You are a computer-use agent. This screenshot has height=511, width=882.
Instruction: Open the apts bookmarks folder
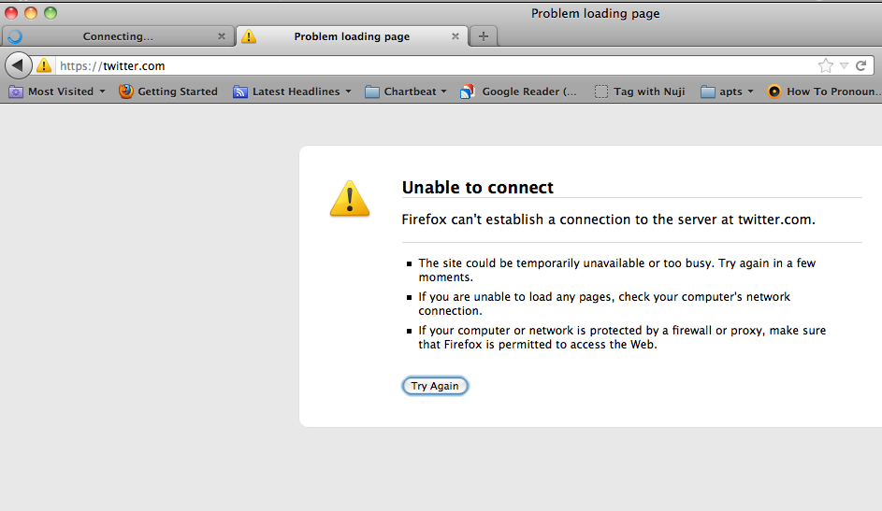click(x=727, y=92)
